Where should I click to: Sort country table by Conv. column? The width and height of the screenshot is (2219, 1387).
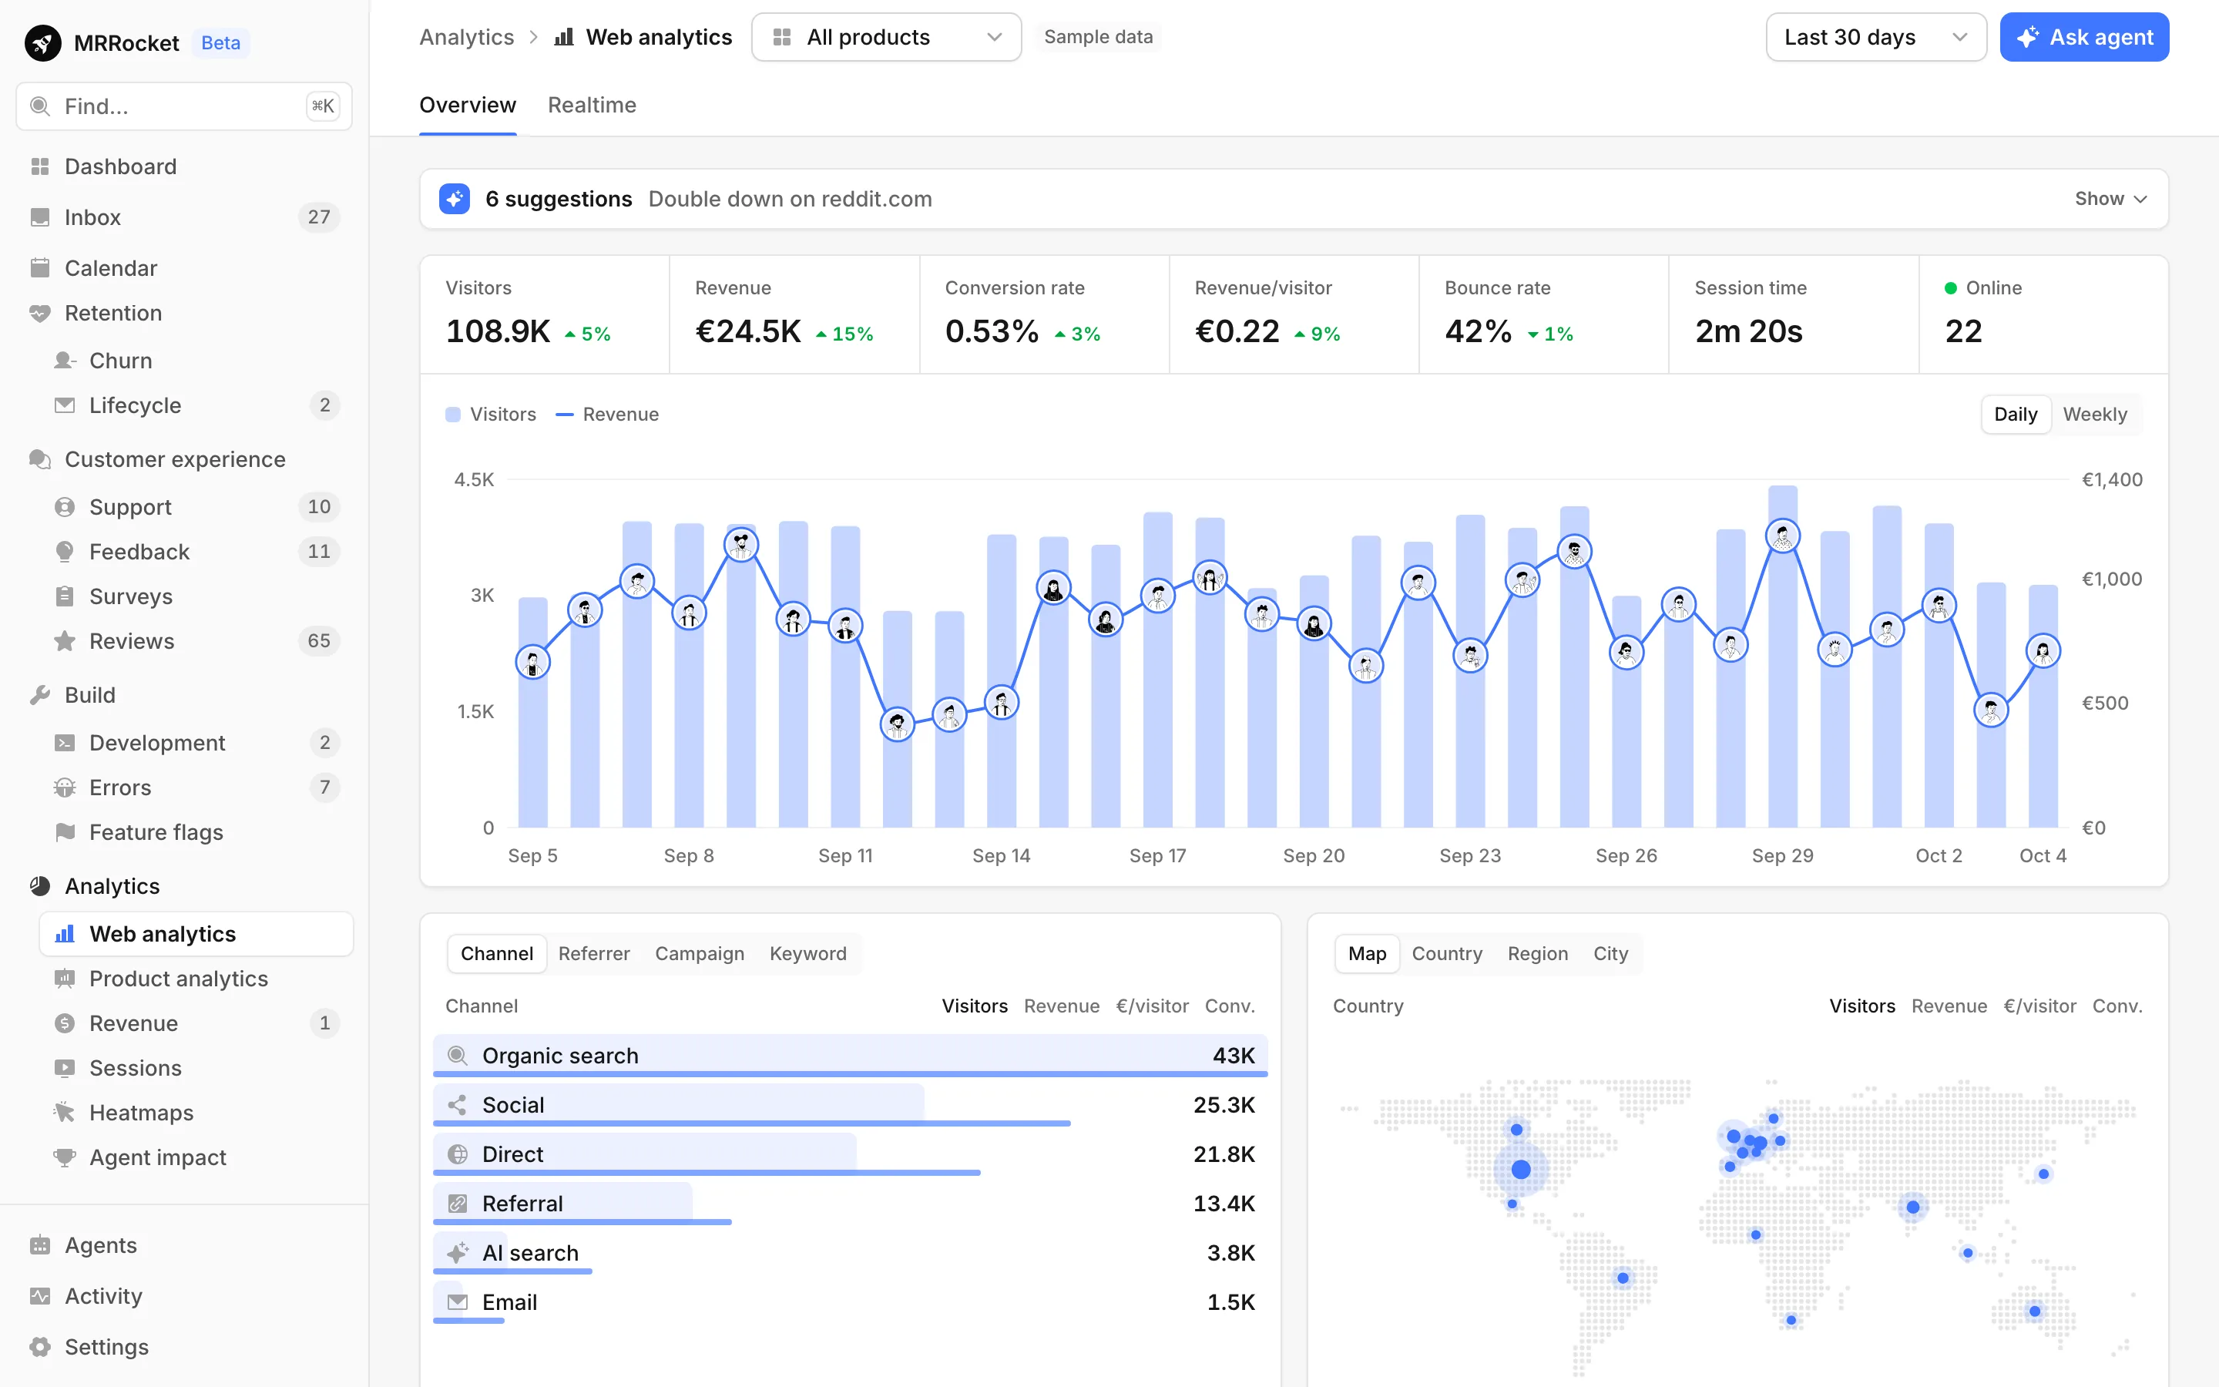[x=2117, y=1006]
